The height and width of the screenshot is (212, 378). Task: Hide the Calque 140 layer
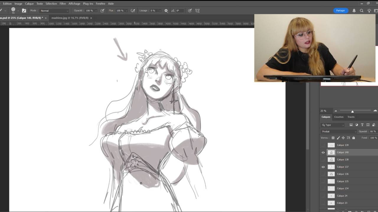pyautogui.click(x=323, y=153)
